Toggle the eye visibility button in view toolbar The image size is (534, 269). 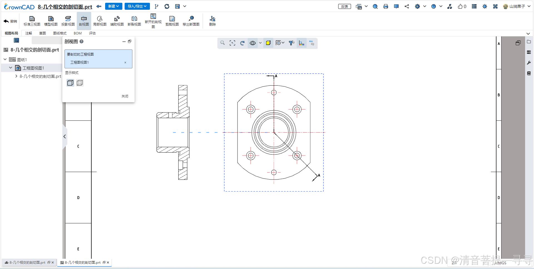tap(253, 43)
